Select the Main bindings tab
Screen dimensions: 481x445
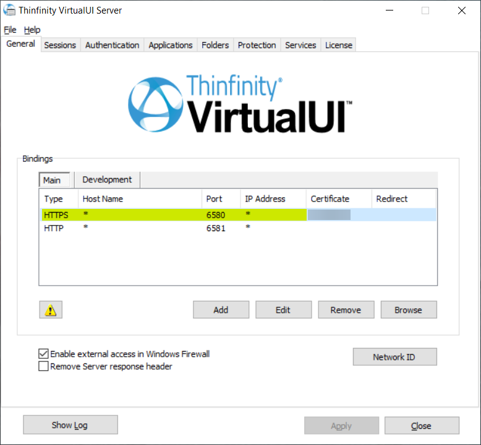(x=54, y=180)
